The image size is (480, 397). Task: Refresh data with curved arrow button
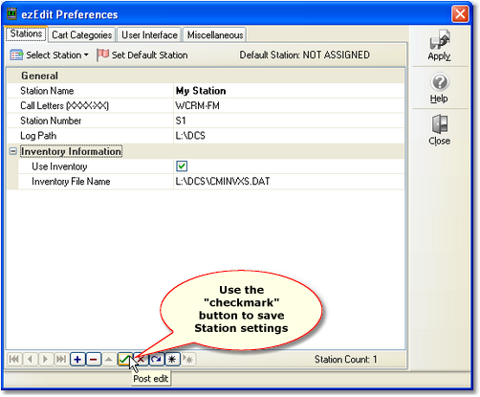(x=156, y=360)
